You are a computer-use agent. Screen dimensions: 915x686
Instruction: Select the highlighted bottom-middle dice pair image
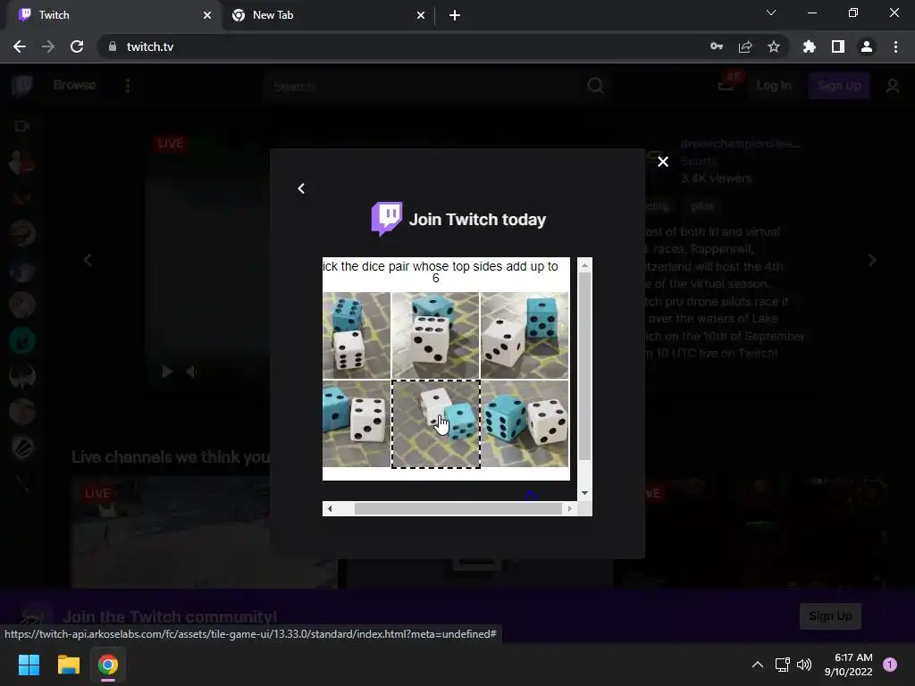click(435, 424)
